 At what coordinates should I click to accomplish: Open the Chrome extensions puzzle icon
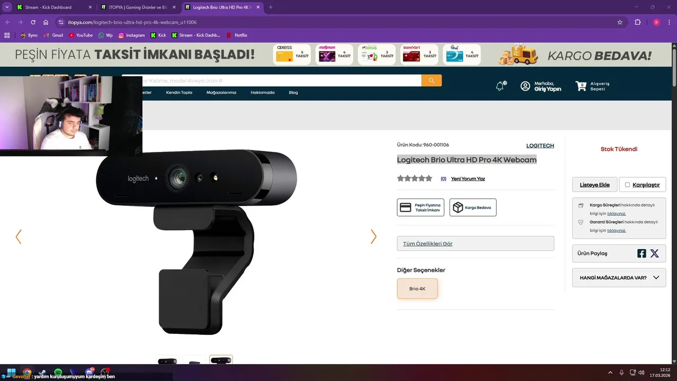tap(637, 22)
